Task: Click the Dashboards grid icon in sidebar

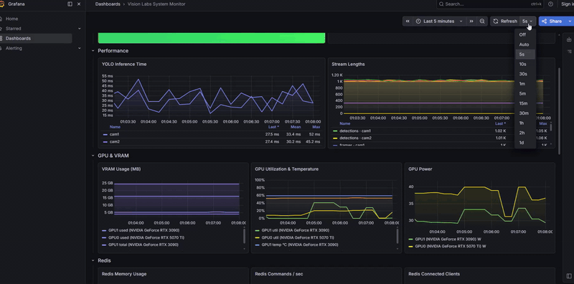Action: tap(1, 38)
